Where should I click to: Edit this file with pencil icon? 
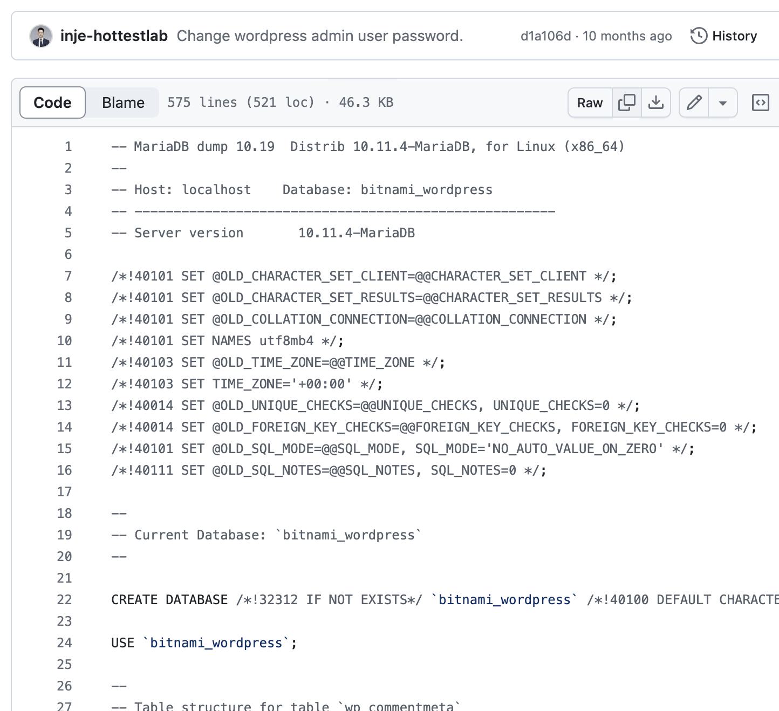tap(694, 102)
